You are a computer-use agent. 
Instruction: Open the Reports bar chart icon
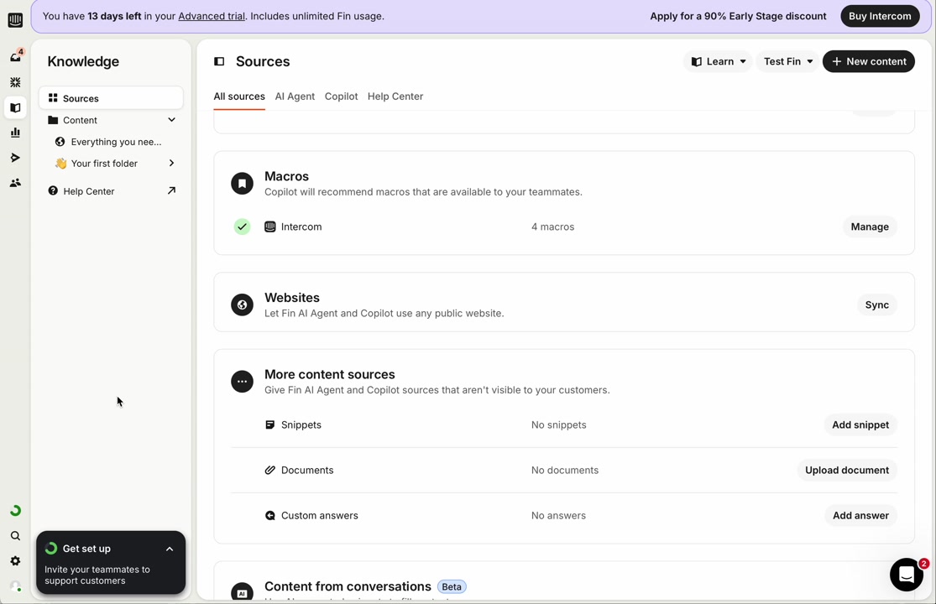click(15, 133)
